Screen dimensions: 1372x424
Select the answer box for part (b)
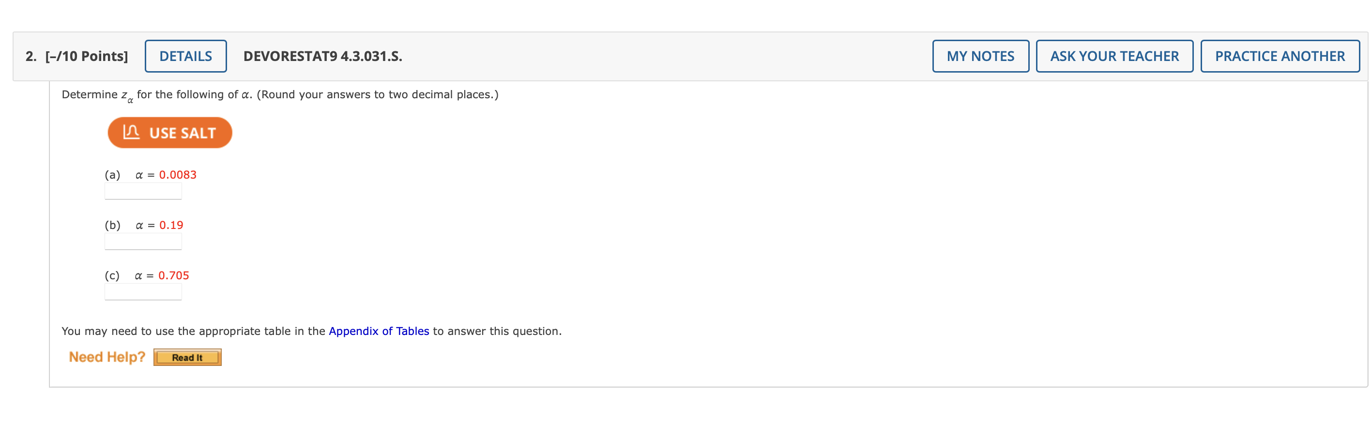143,242
